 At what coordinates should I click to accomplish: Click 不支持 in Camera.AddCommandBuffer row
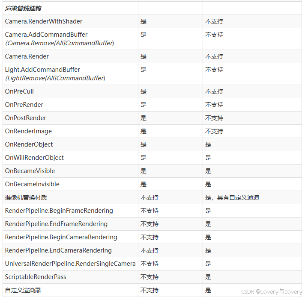pos(214,35)
